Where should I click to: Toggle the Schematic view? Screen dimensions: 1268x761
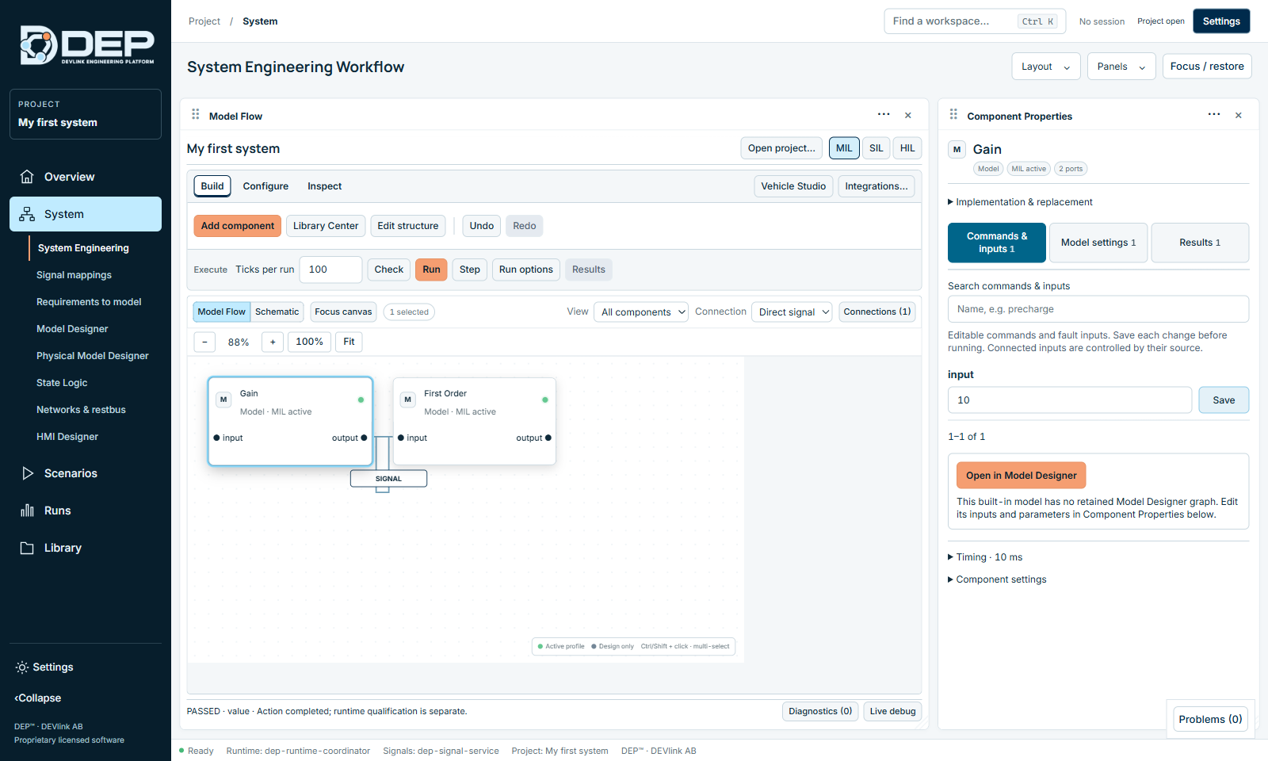277,312
